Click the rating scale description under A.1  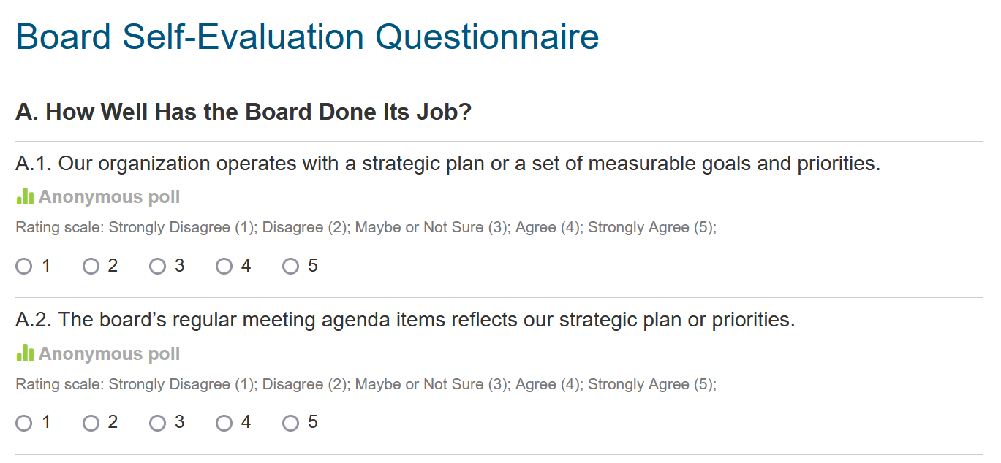(366, 228)
